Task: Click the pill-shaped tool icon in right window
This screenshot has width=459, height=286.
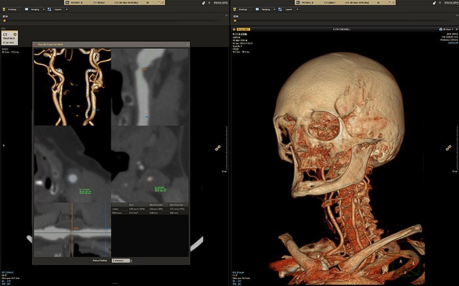Action: (434, 3)
